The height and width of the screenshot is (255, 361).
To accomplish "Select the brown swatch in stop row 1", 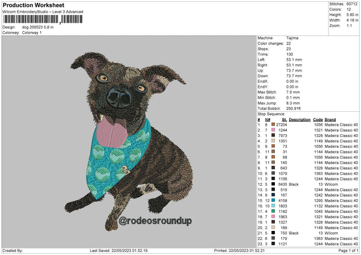I will (273, 124).
